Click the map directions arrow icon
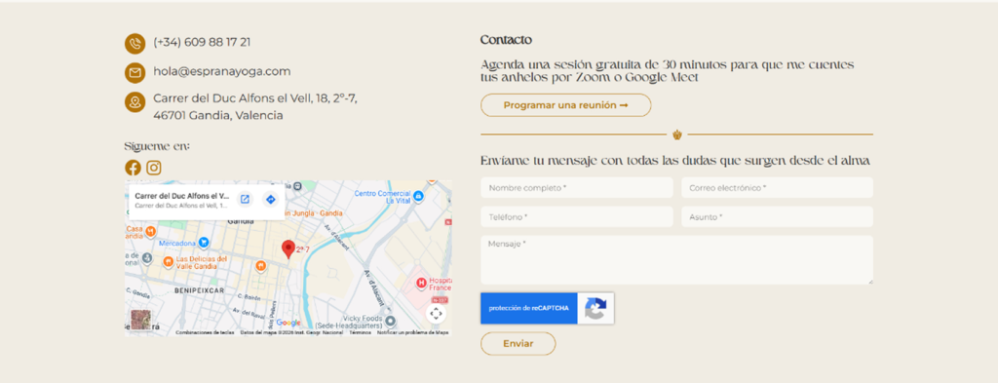 coord(271,200)
